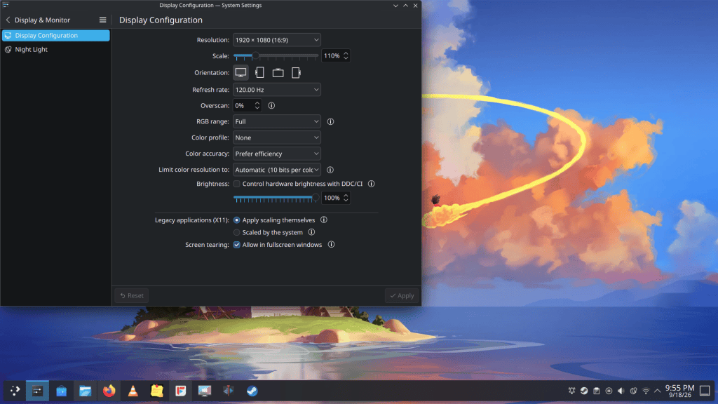Select Scaled by the system radio option

click(237, 232)
